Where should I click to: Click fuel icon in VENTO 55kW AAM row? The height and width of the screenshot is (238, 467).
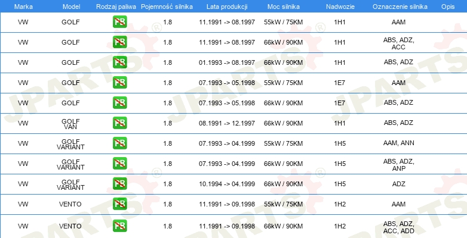[119, 204]
